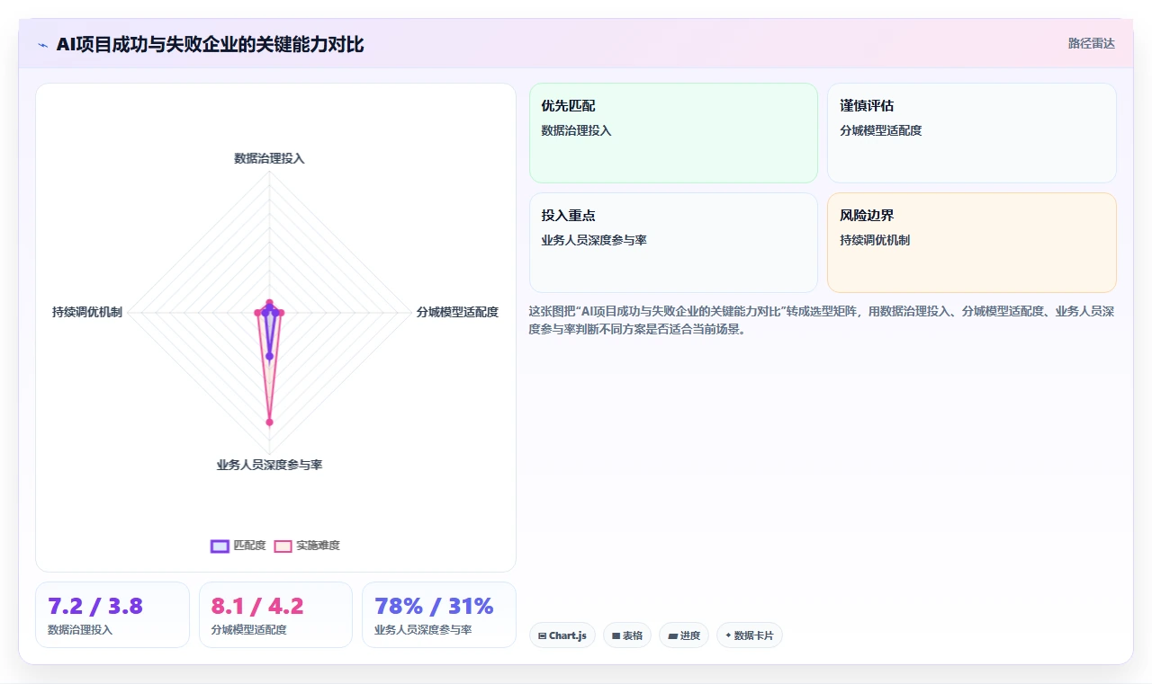Click the 分城模型适配度 radar axis label
This screenshot has width=1152, height=684.
click(x=457, y=312)
